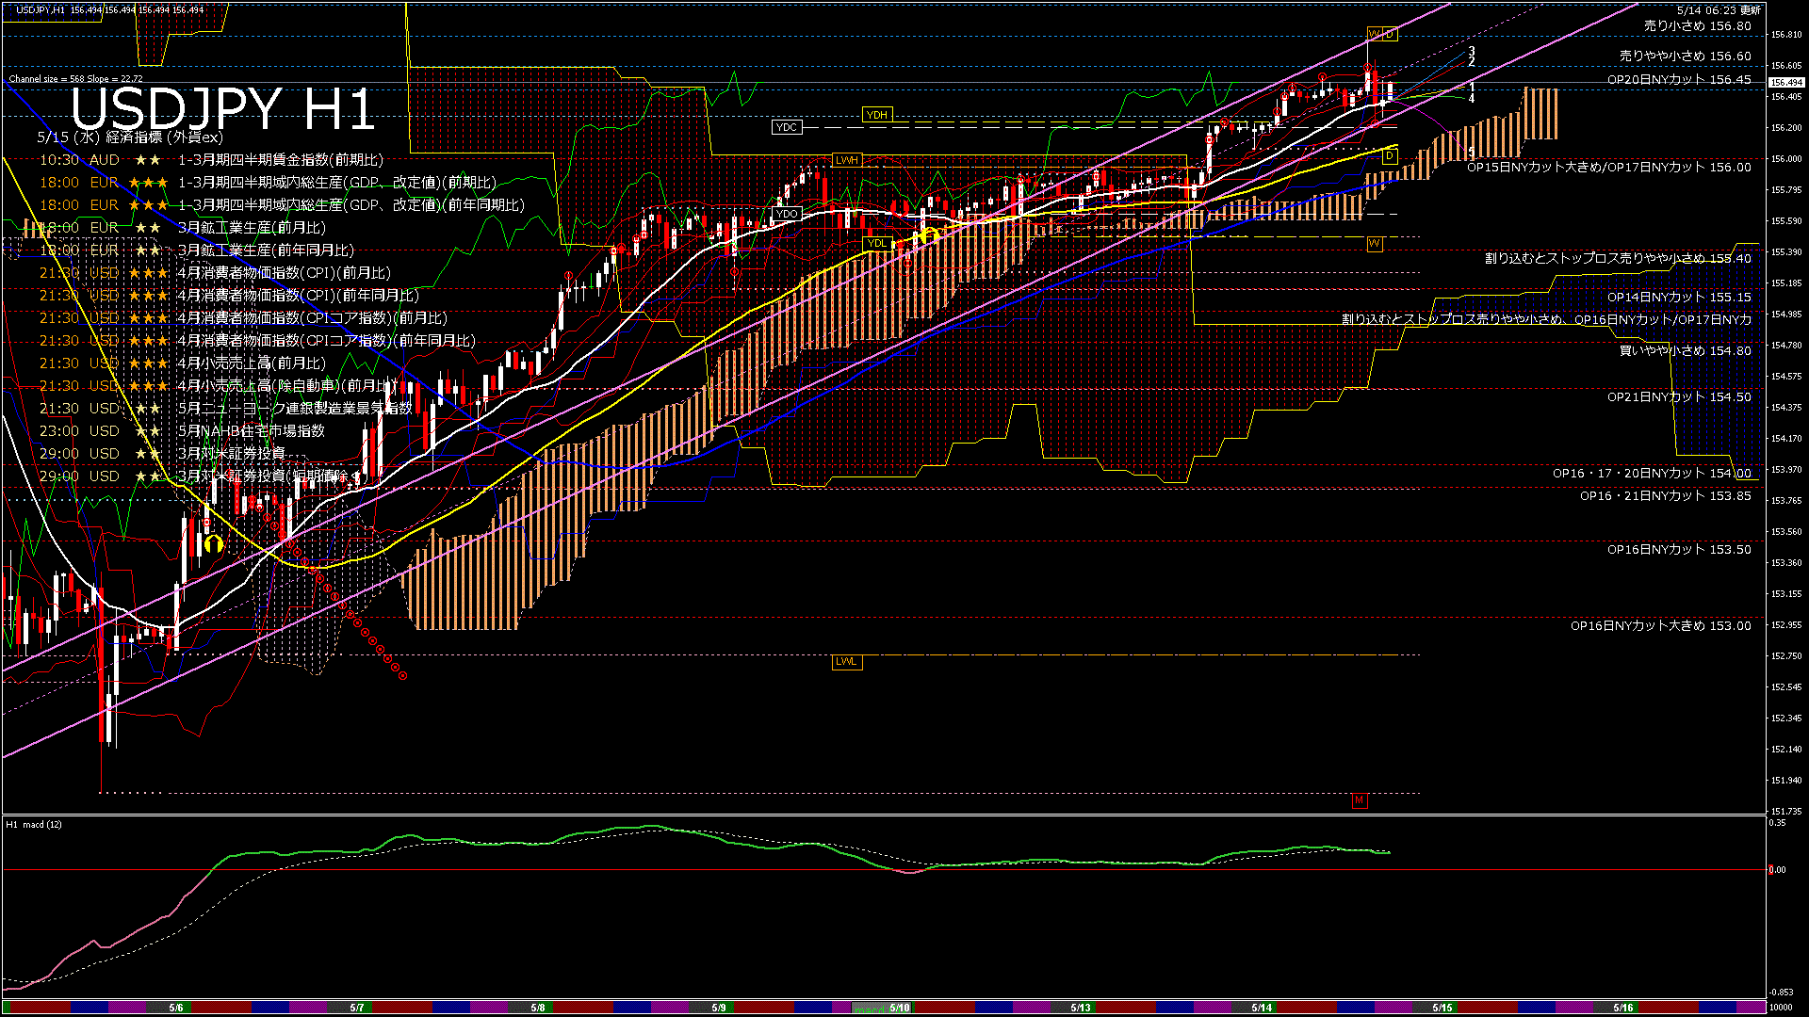Click the 5/10 date on the time axis

point(900,1008)
